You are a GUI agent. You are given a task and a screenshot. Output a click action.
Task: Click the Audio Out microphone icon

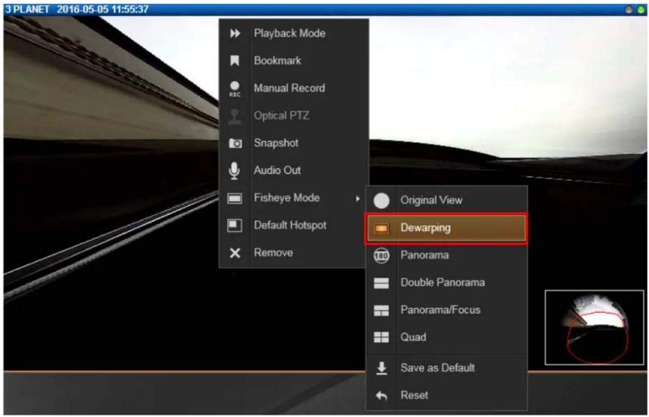[234, 171]
